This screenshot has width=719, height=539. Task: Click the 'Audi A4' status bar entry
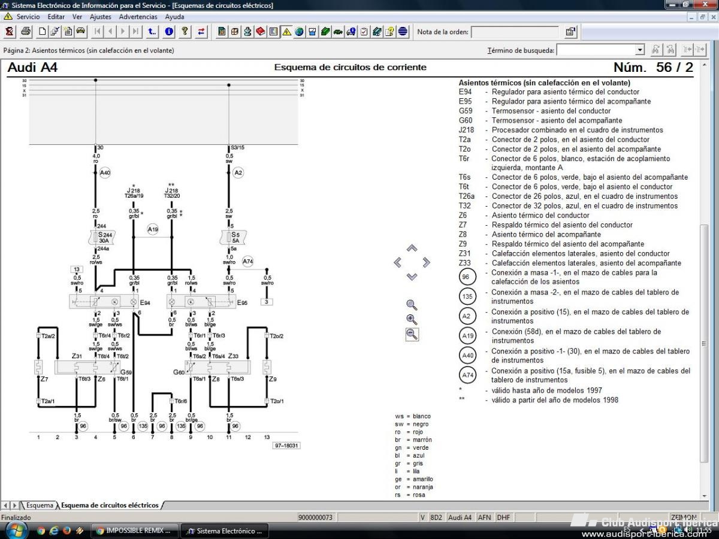coord(460,517)
